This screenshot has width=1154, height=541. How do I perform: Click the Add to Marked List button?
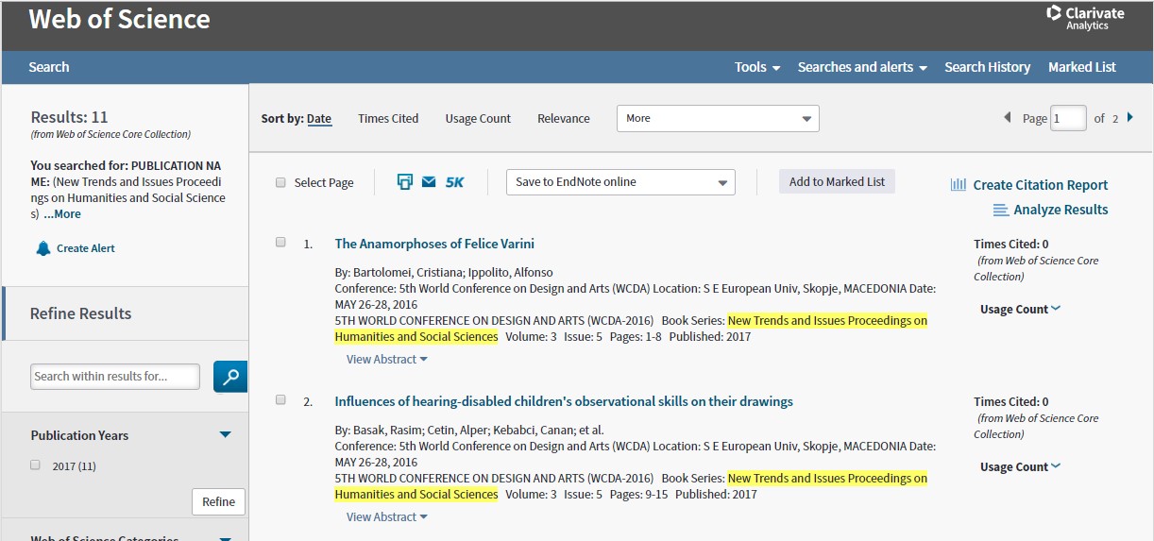click(x=837, y=182)
